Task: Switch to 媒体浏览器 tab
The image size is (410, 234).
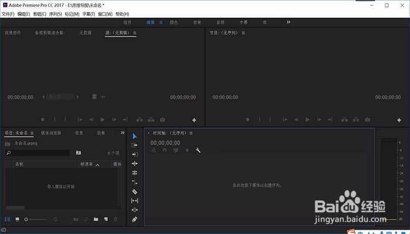Action: pyautogui.click(x=51, y=133)
